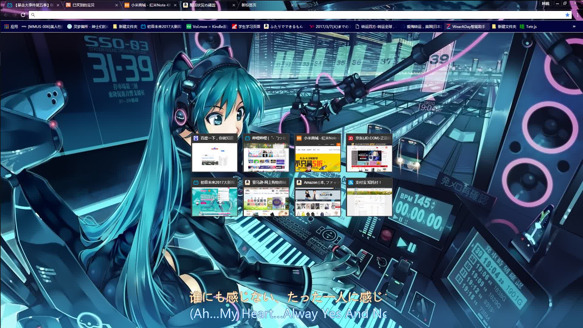Image resolution: width=583 pixels, height=328 pixels.
Task: Open the first 新建文件夹 bookmark folder
Action: tap(125, 26)
